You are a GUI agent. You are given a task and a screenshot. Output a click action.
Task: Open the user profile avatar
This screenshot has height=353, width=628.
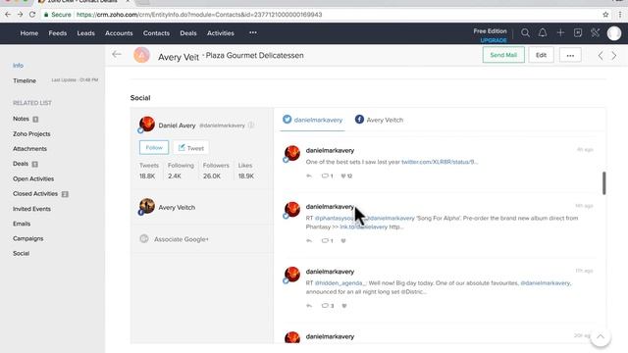click(x=614, y=33)
